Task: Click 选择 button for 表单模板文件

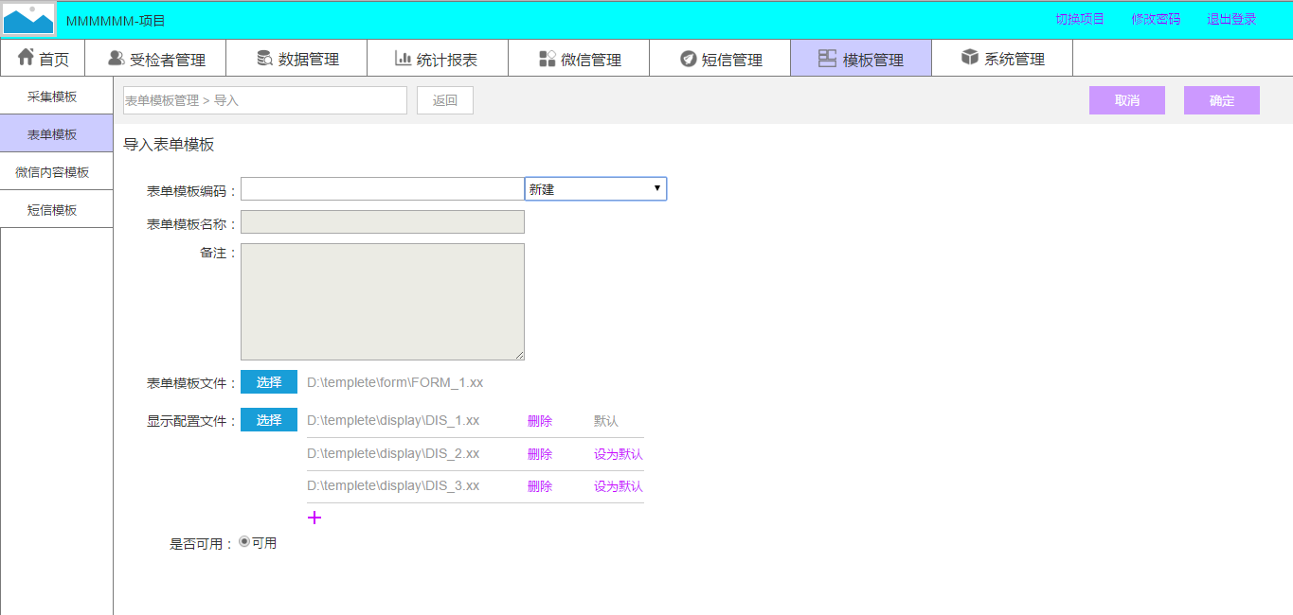Action: (x=269, y=382)
